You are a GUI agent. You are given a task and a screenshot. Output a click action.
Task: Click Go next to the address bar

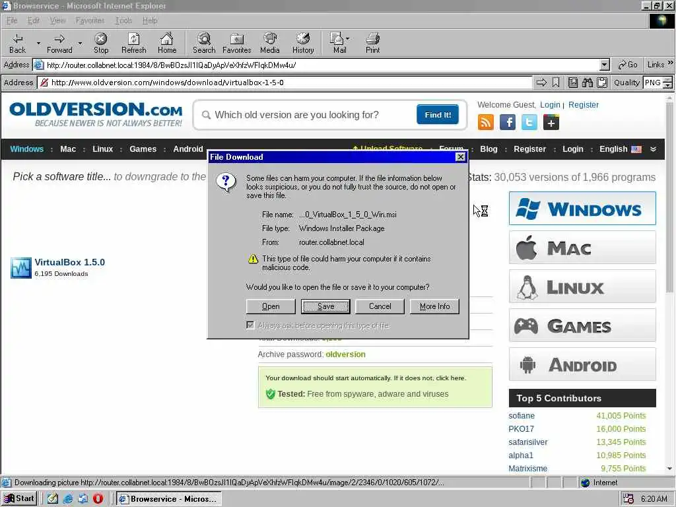click(x=628, y=65)
